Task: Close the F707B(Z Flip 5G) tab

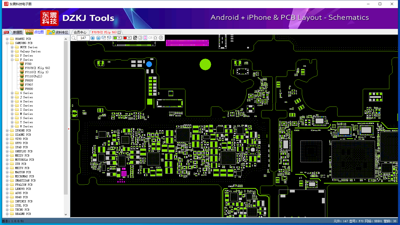Action: pyautogui.click(x=119, y=32)
